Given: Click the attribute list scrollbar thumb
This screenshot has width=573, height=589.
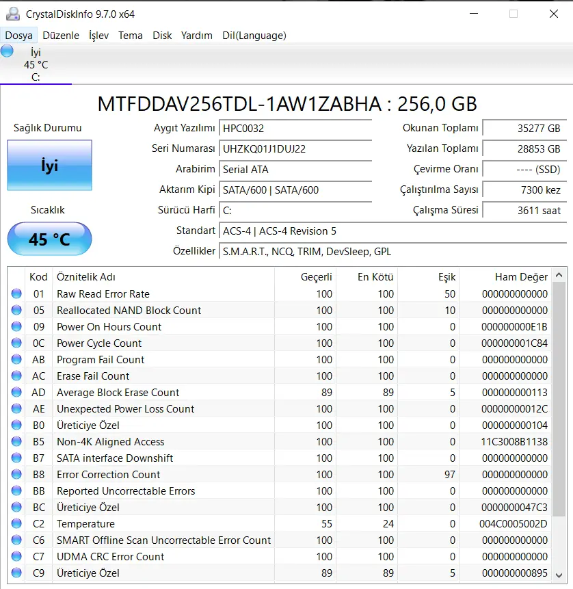Looking at the screenshot, I should click(x=559, y=400).
